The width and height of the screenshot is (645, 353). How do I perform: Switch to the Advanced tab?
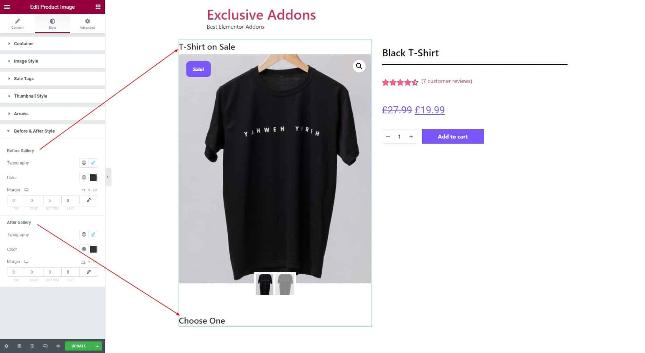coord(88,24)
